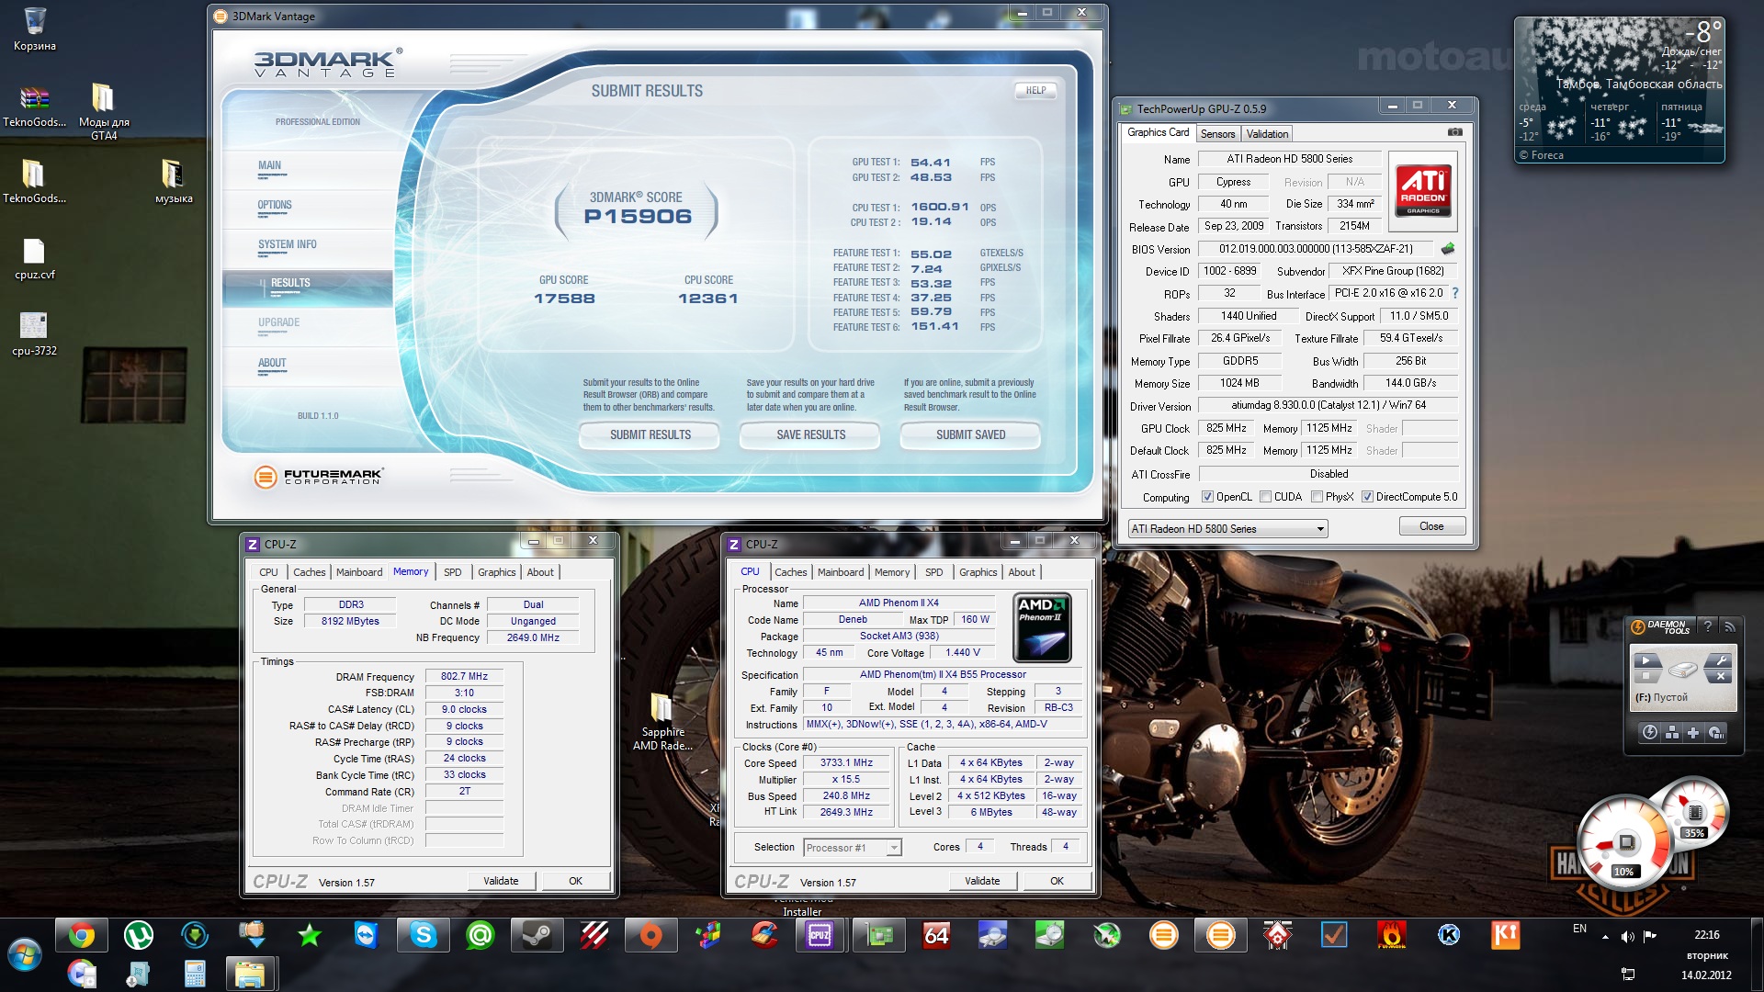Open Graphics tab in left CPU-Z window
The width and height of the screenshot is (1764, 992).
click(x=496, y=572)
